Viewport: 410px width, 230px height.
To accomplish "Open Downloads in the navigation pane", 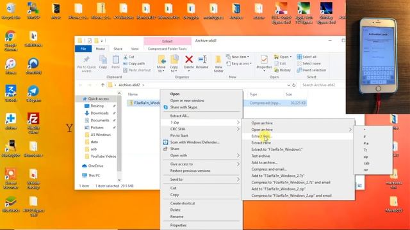I will point(99,113).
